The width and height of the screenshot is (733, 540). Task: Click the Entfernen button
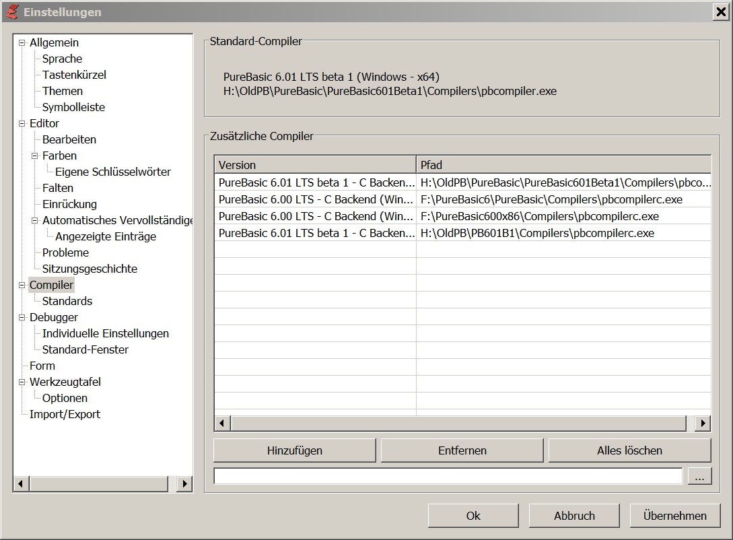[x=462, y=450]
